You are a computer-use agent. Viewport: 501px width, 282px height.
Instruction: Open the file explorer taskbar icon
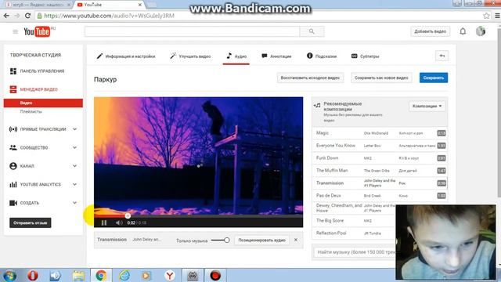pyautogui.click(x=78, y=275)
